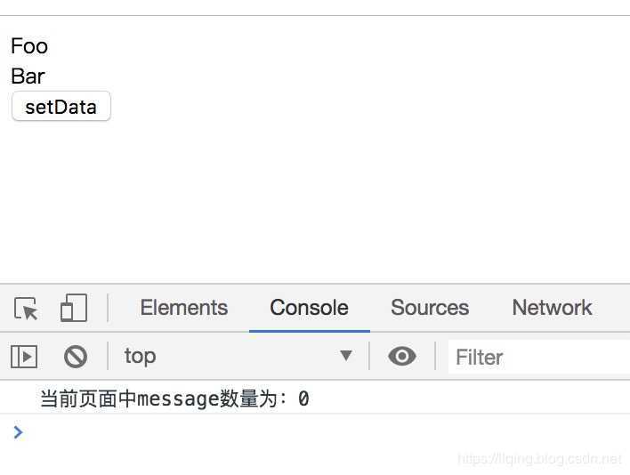The width and height of the screenshot is (630, 475).
Task: Activate the inspect element picker icon
Action: tap(26, 309)
